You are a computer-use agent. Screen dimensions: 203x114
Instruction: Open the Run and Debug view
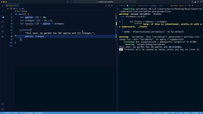(x=3, y=22)
